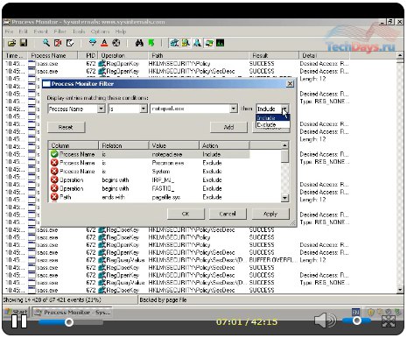The height and width of the screenshot is (338, 407).
Task: Open the notepad.exe value dropdown arrow
Action: tap(234, 109)
